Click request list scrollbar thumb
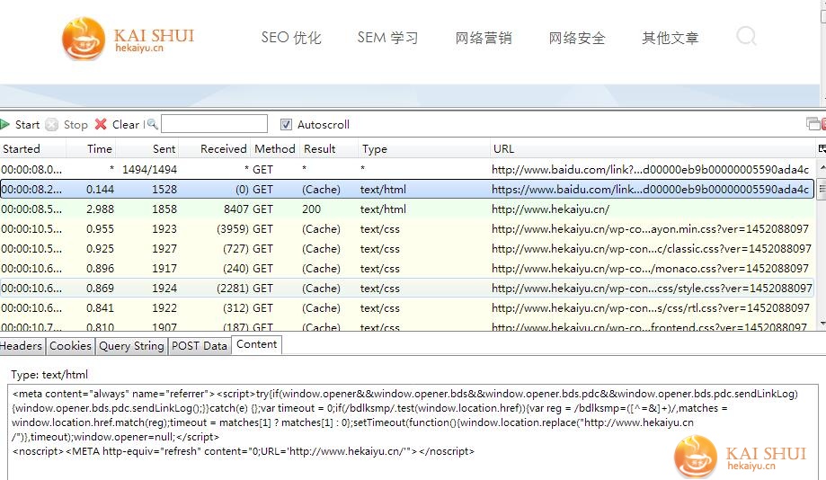Screen dimensions: 826x480 pos(822,189)
